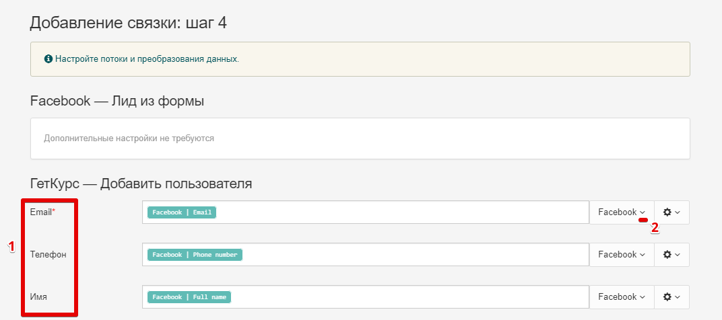
Task: Open the gear settings for Имя row
Action: 671,297
